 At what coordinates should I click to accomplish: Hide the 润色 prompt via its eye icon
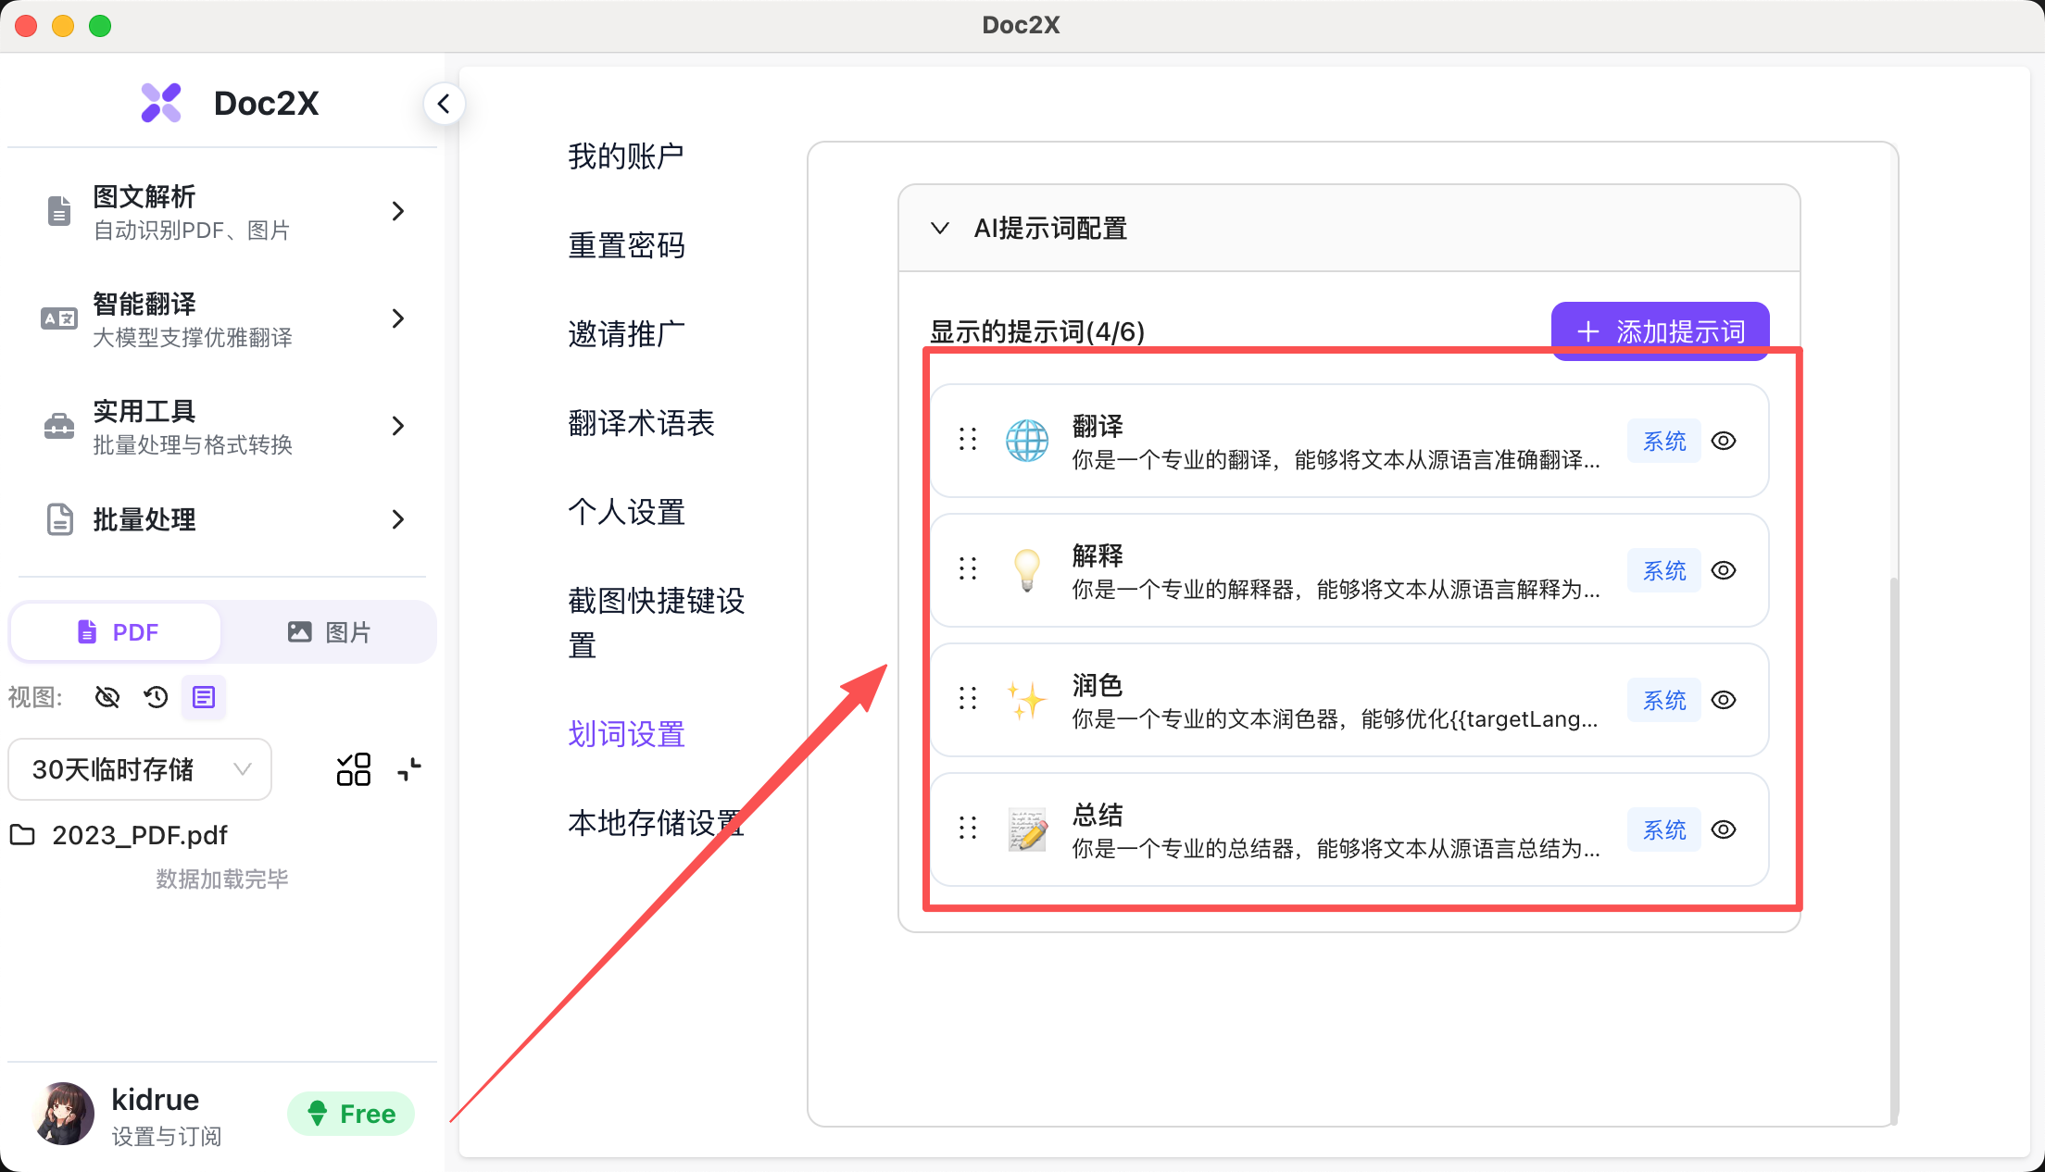tap(1723, 700)
